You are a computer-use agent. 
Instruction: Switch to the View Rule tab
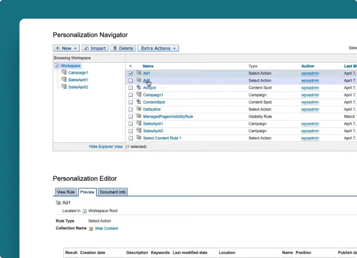coord(66,192)
